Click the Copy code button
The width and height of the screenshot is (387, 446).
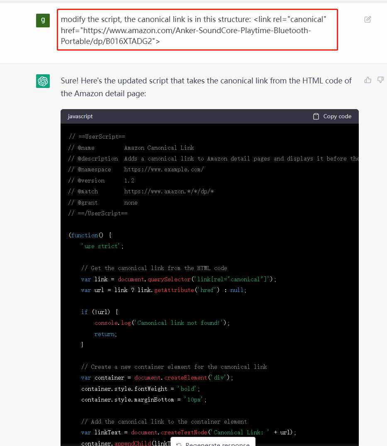(332, 116)
